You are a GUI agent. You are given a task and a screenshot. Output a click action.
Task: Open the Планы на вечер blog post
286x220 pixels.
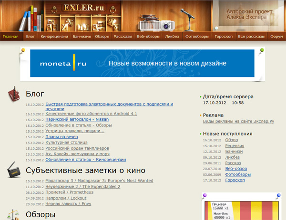pos(61,137)
